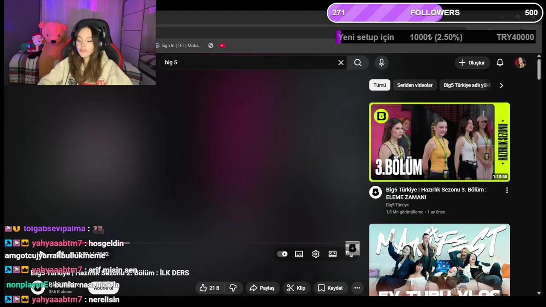Save video with Kaydet button
This screenshot has width=546, height=307.
coord(330,288)
